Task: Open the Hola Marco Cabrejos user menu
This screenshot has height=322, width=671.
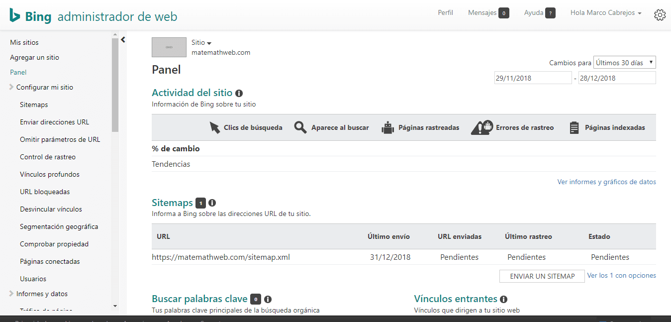Action: pyautogui.click(x=606, y=13)
